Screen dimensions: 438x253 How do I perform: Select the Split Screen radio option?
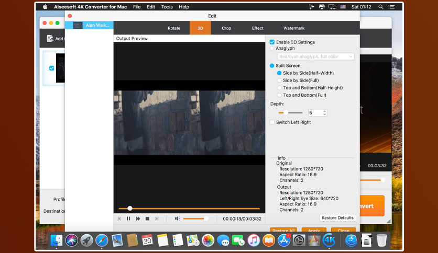pos(272,66)
